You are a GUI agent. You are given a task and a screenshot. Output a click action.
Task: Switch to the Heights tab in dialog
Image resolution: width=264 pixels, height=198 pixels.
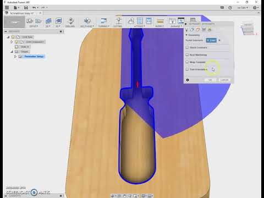[x=198, y=29]
